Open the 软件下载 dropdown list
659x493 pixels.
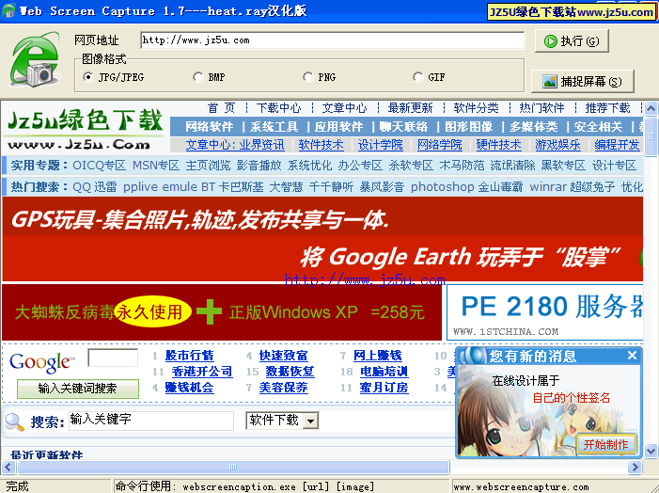pos(310,421)
